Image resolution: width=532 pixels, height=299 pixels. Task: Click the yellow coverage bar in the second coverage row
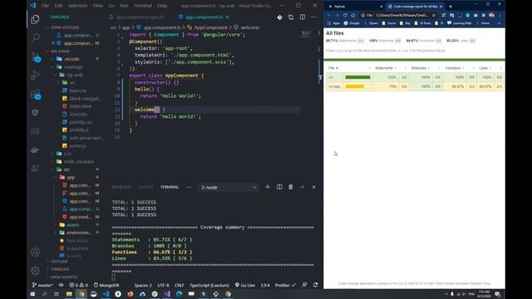click(358, 86)
